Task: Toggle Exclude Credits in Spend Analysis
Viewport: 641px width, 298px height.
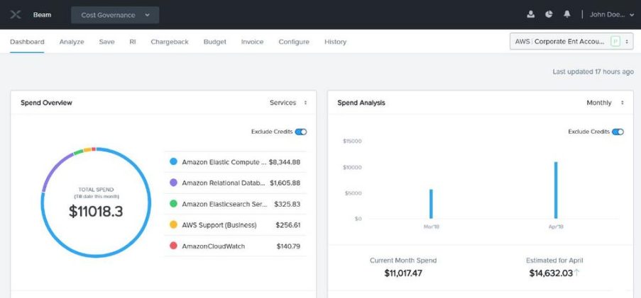Action: [618, 132]
